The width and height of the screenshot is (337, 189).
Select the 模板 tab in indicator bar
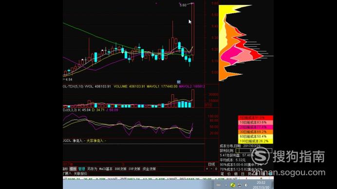73,169
